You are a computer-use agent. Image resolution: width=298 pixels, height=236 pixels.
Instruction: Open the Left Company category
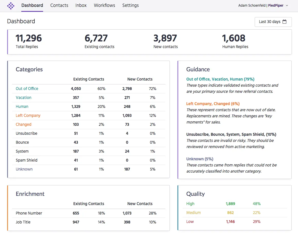(x=28, y=116)
